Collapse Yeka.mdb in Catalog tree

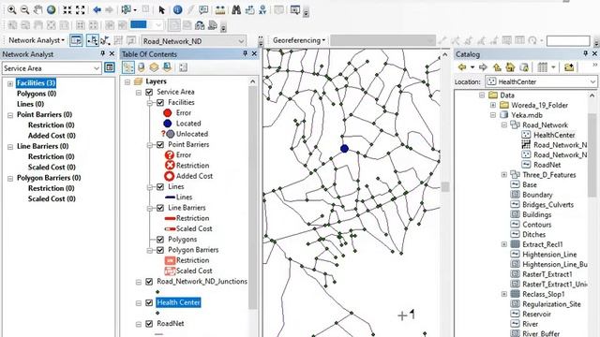(493, 115)
